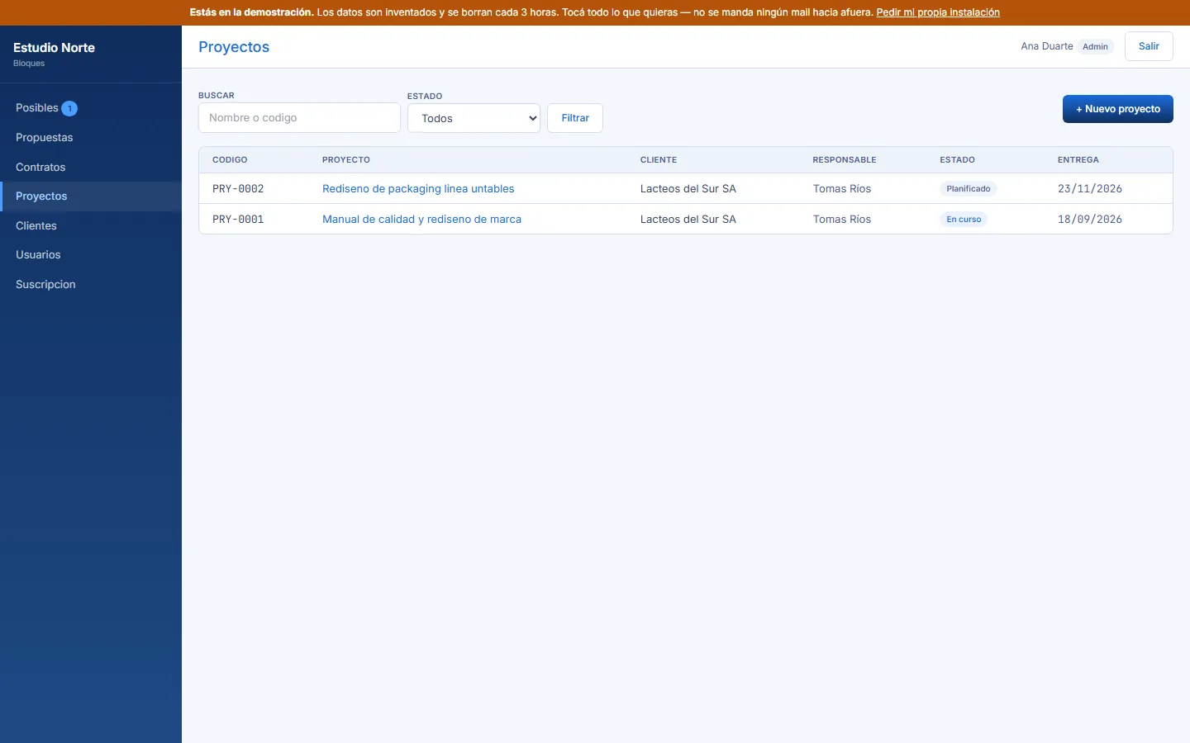Click Tomas Rios in the PRY-0001 row

pyautogui.click(x=842, y=220)
